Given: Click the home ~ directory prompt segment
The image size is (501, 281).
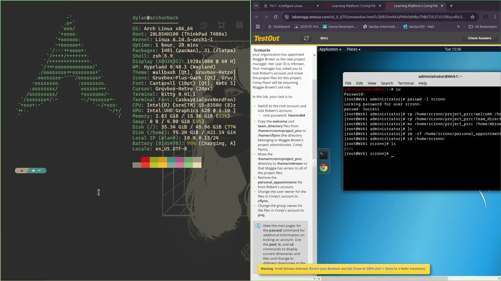Looking at the screenshot, I should [36, 171].
